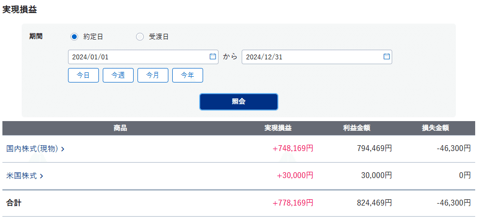This screenshot has height=220, width=480.
Task: Click the 実現損益 column header
Action: click(278, 128)
